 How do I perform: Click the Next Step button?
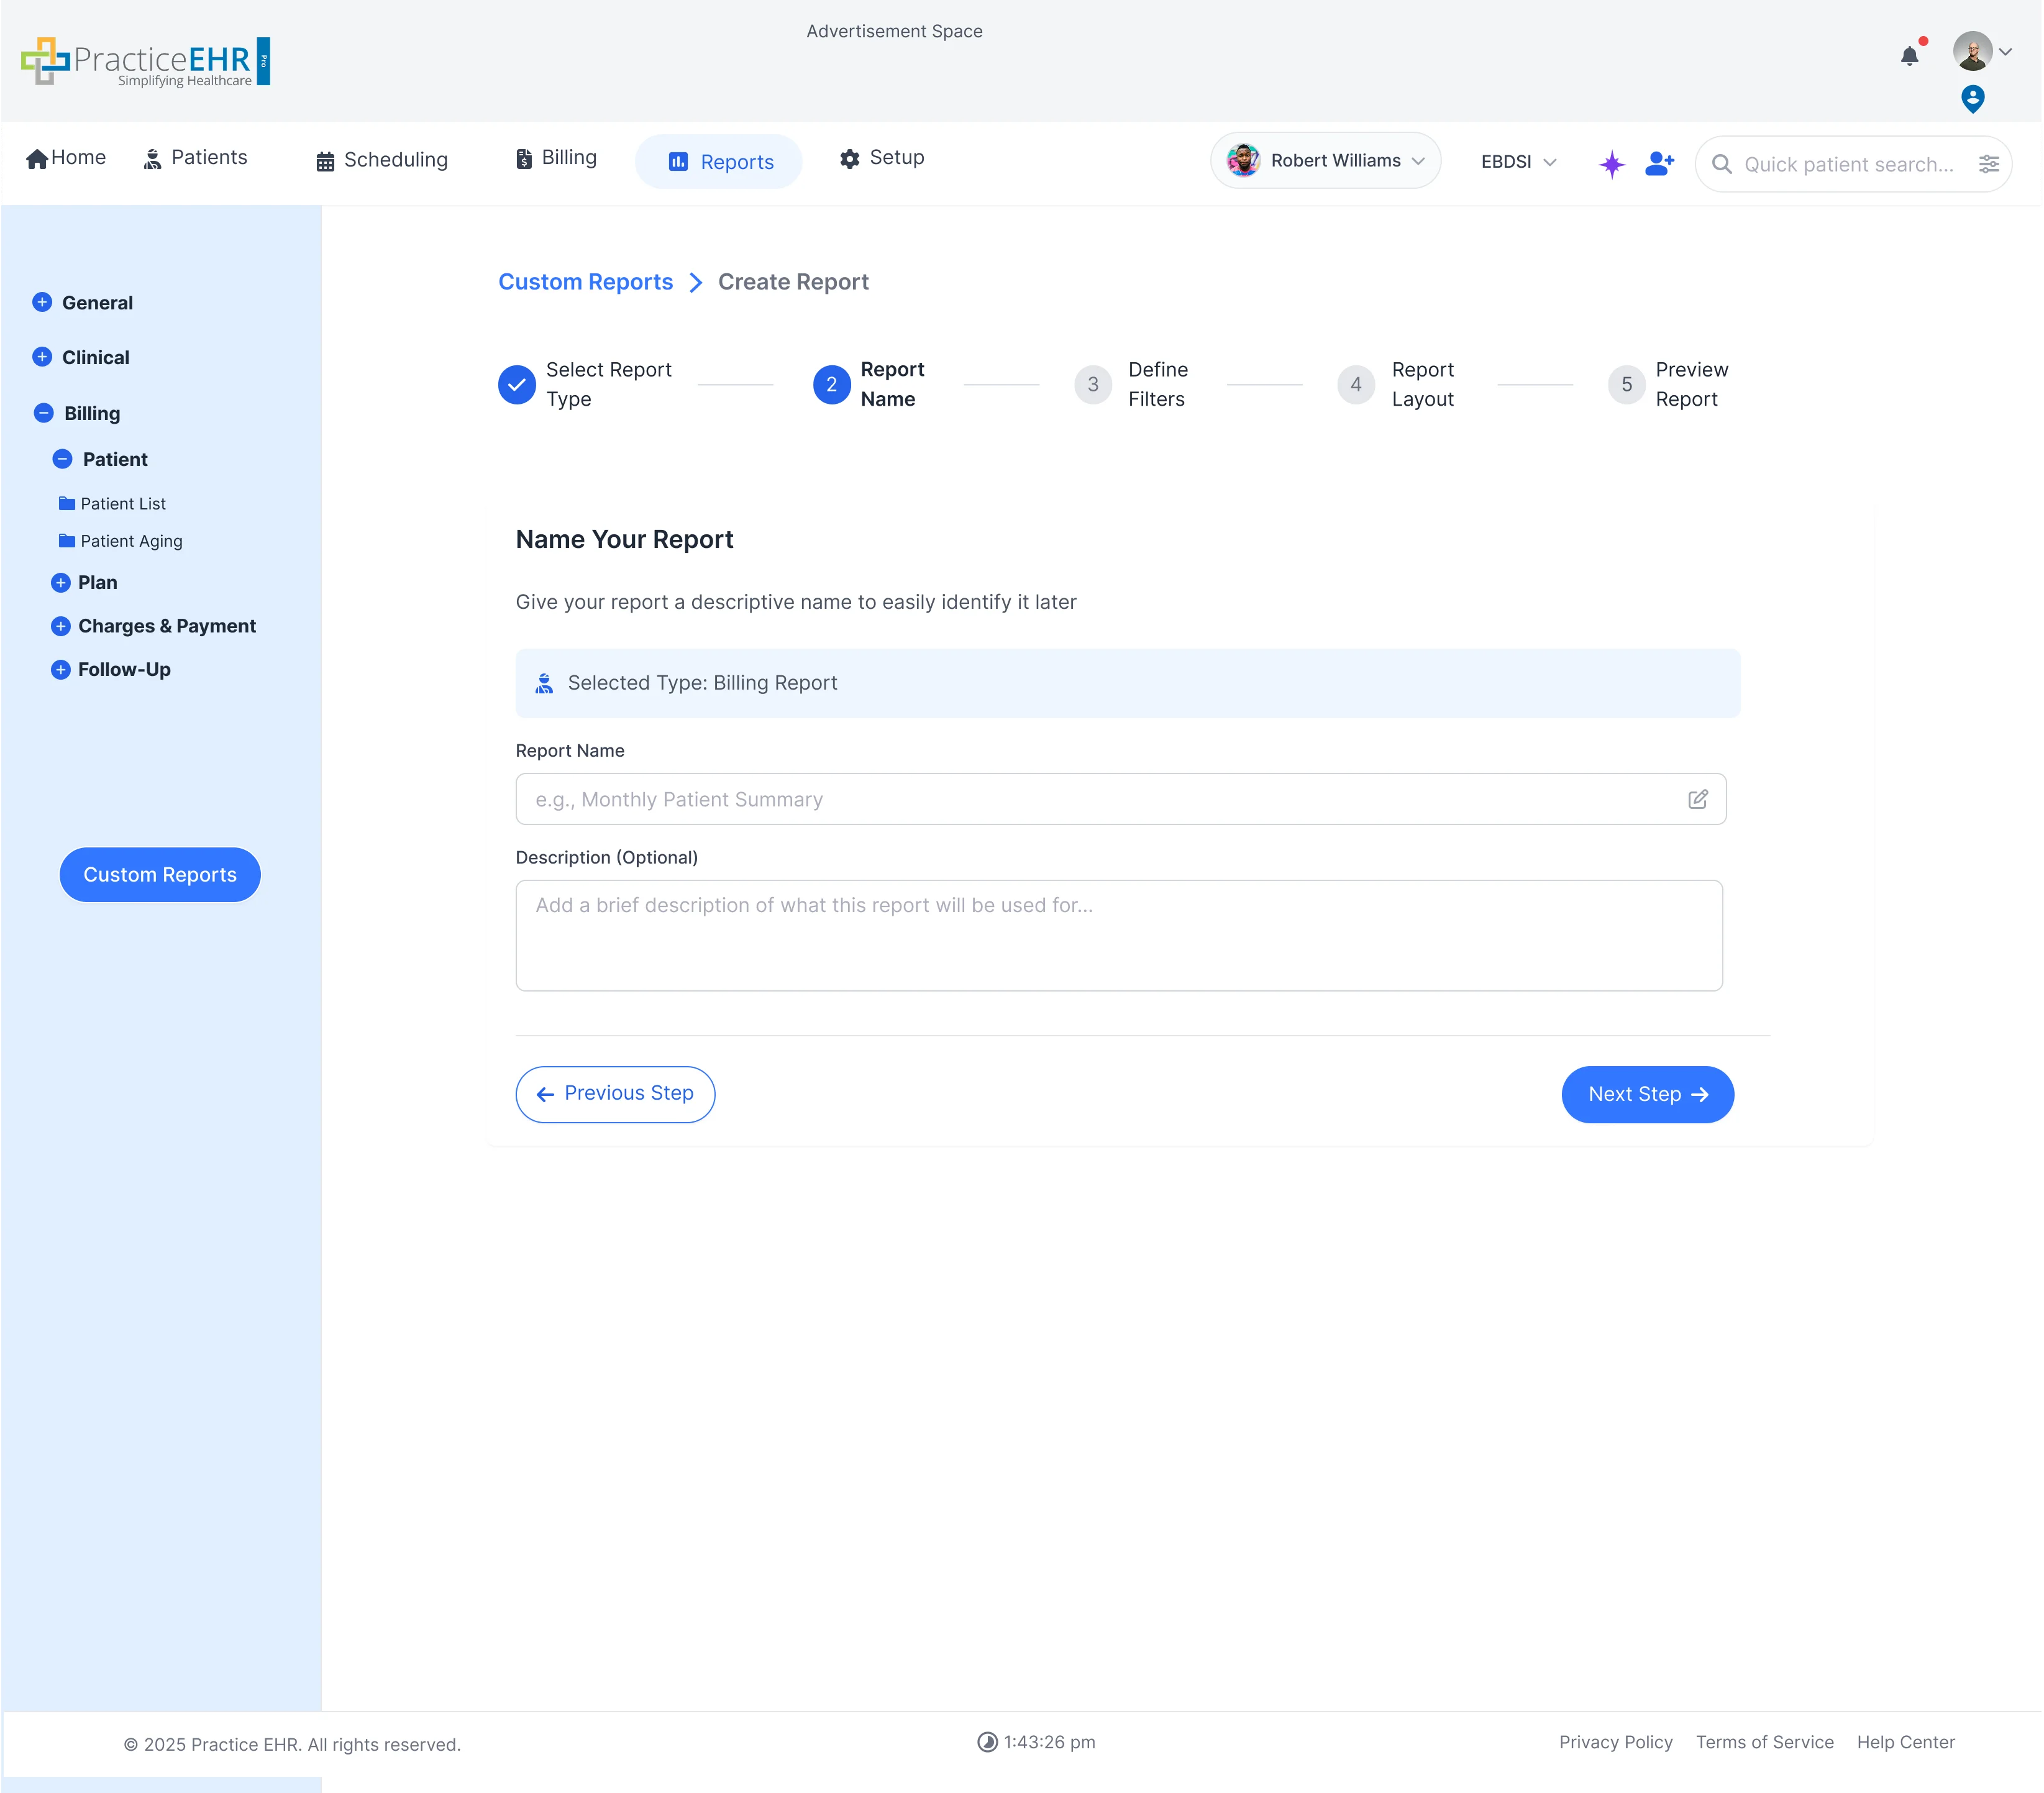[1646, 1094]
